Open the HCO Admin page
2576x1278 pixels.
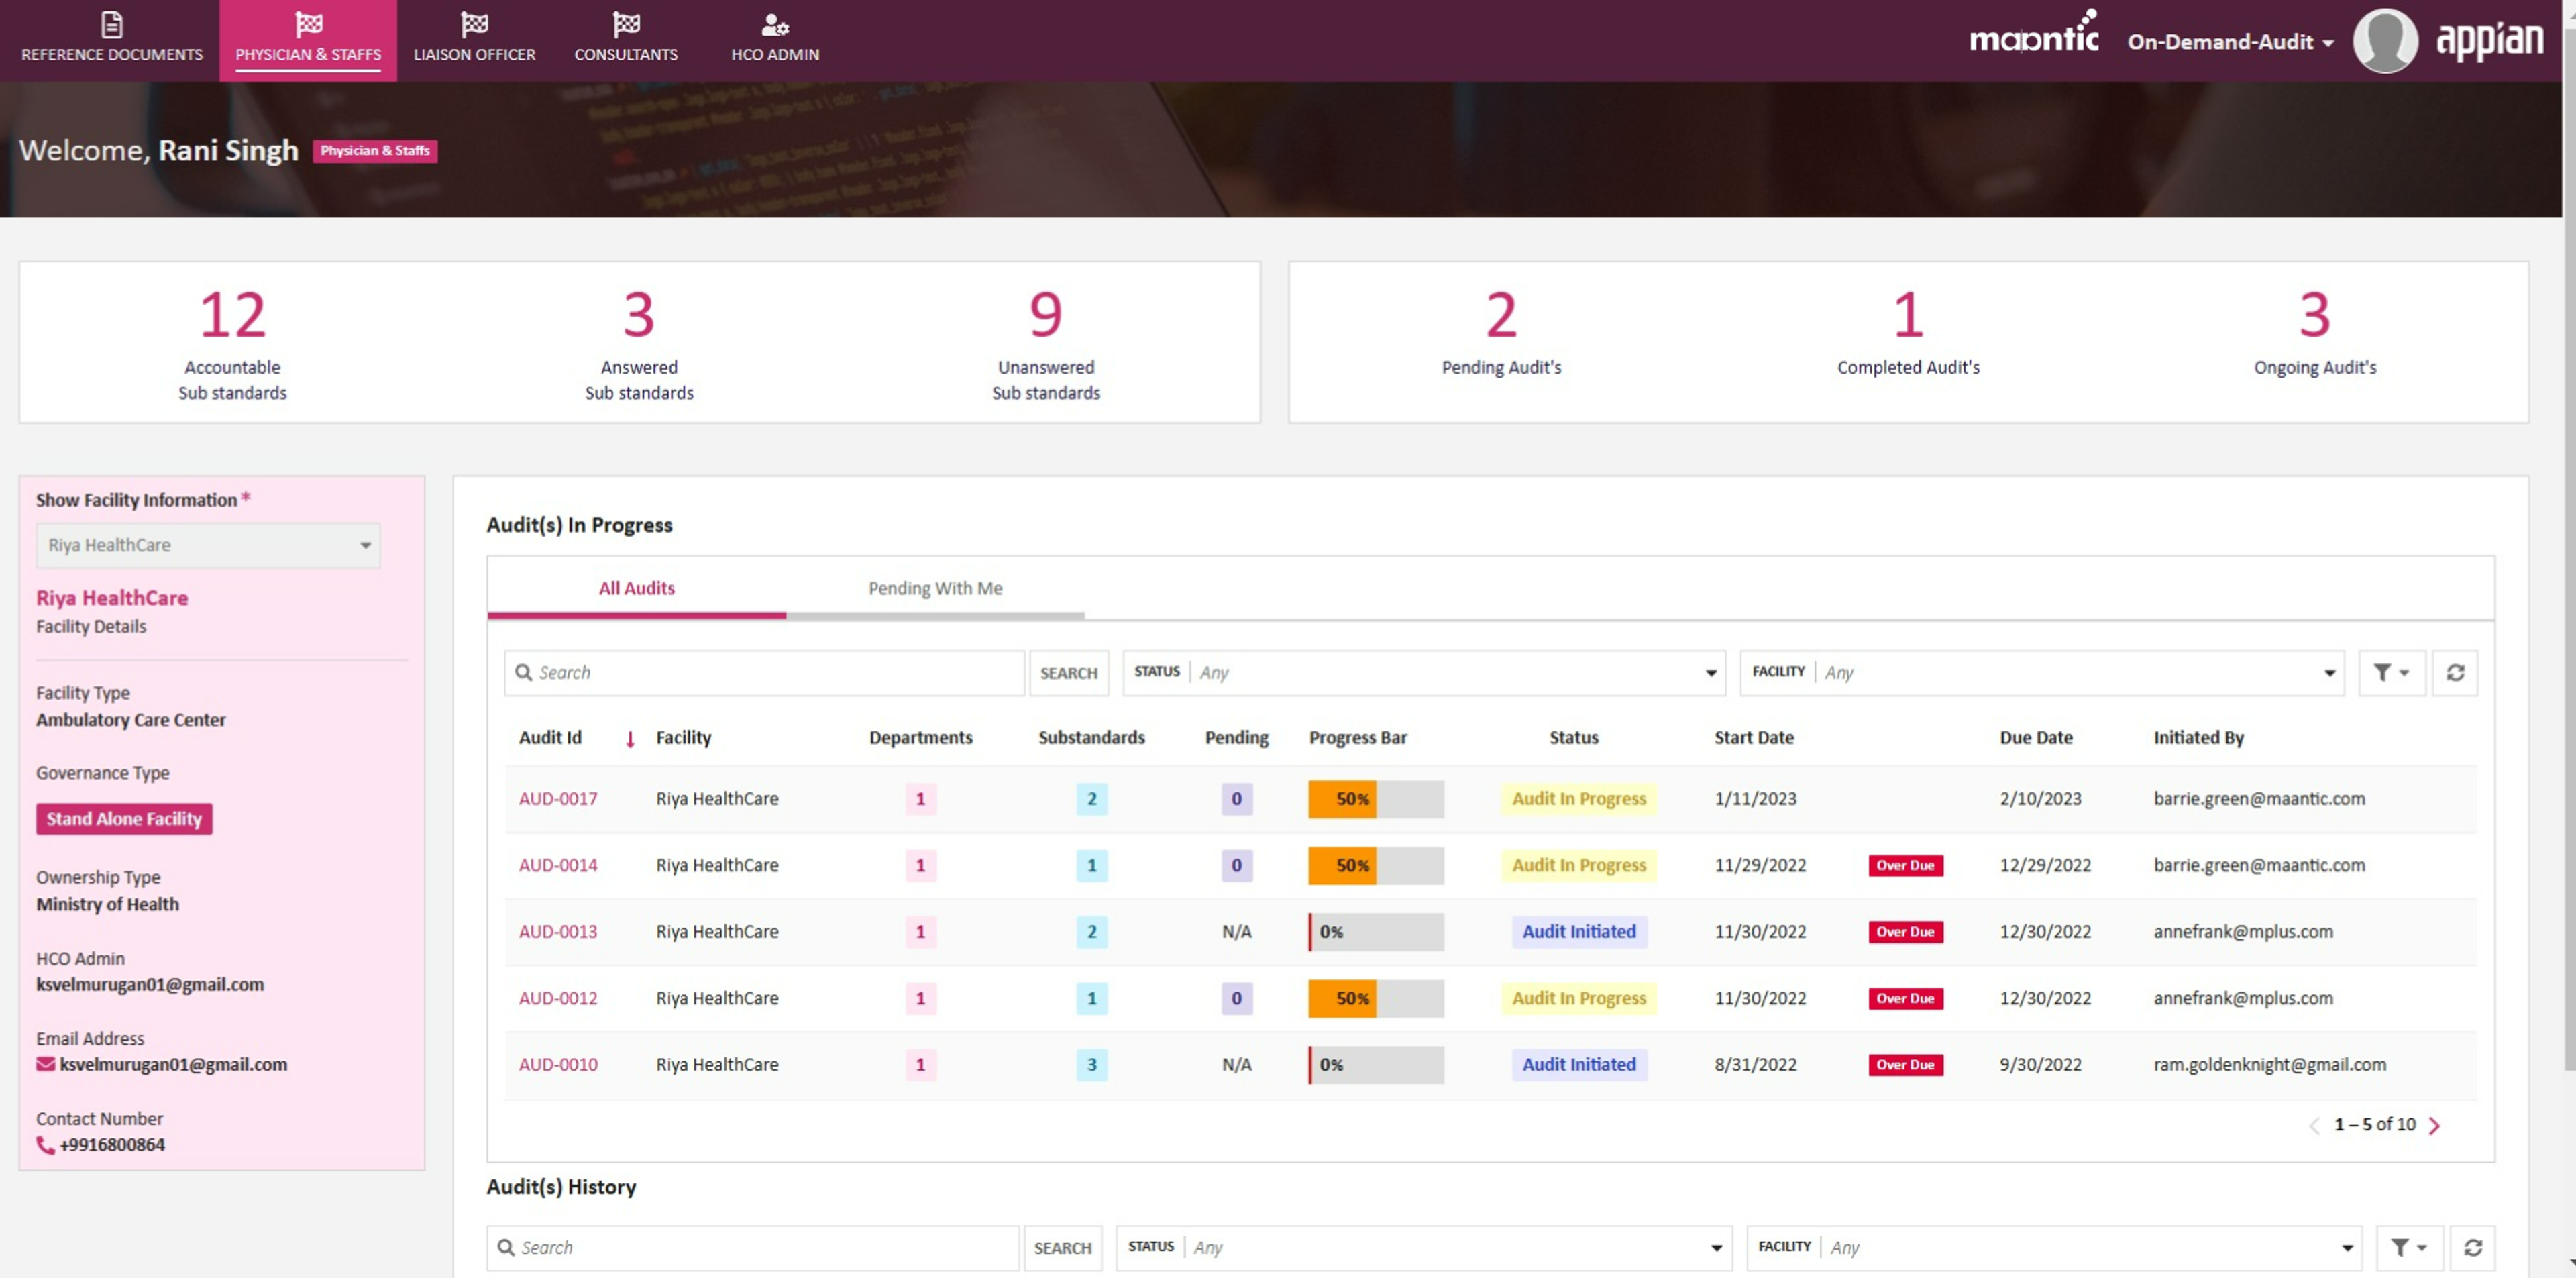[x=775, y=40]
